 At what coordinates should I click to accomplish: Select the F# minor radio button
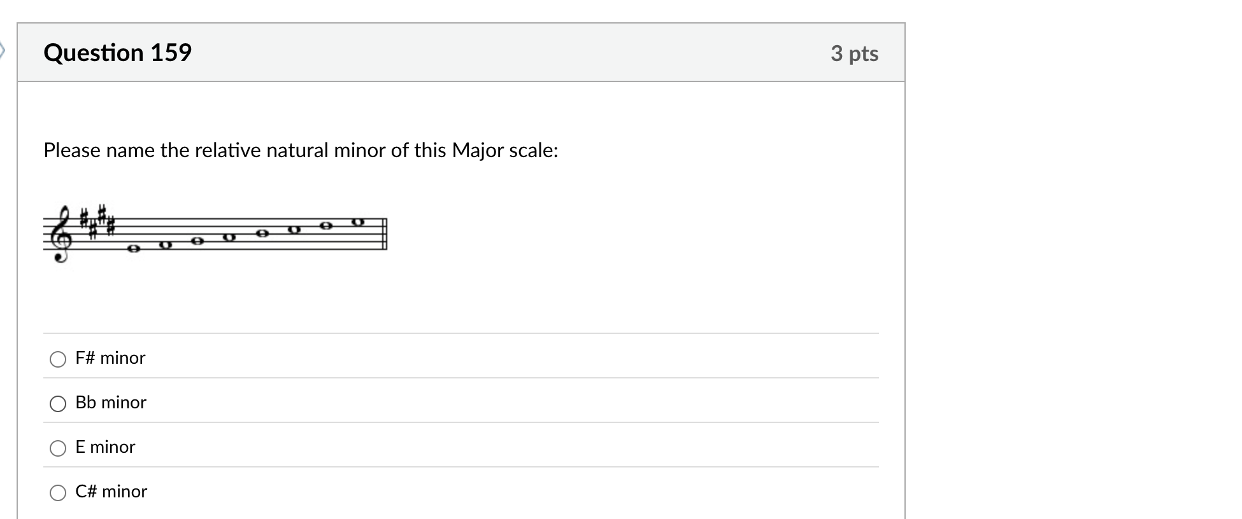click(58, 359)
